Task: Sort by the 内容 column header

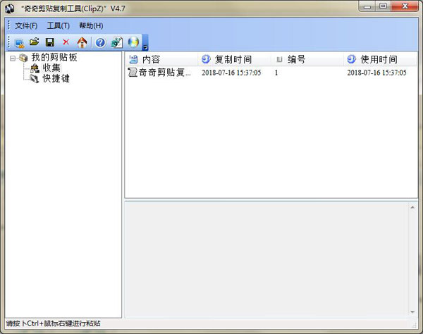Action: click(161, 59)
